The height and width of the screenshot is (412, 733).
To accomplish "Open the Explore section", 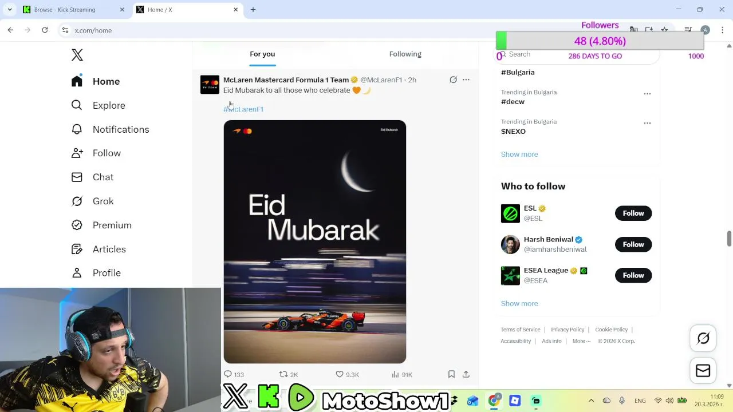I will (98, 105).
